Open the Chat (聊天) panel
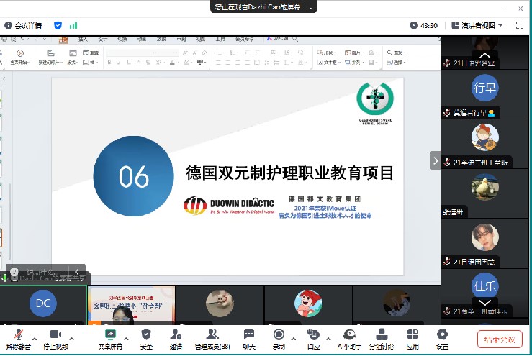This screenshot has width=532, height=356. click(x=249, y=335)
